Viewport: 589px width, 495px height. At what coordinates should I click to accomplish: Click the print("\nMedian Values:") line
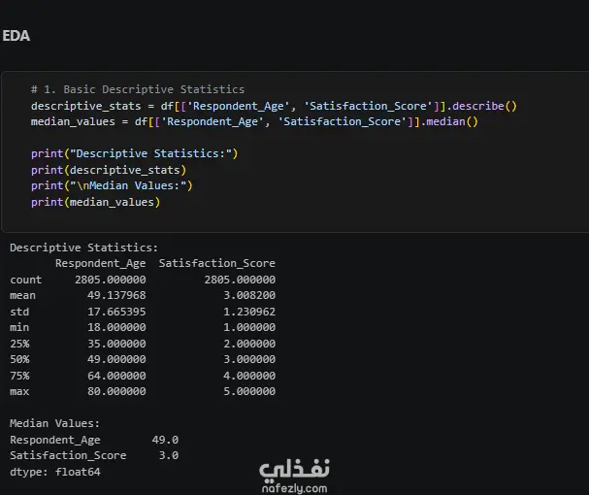tap(112, 185)
